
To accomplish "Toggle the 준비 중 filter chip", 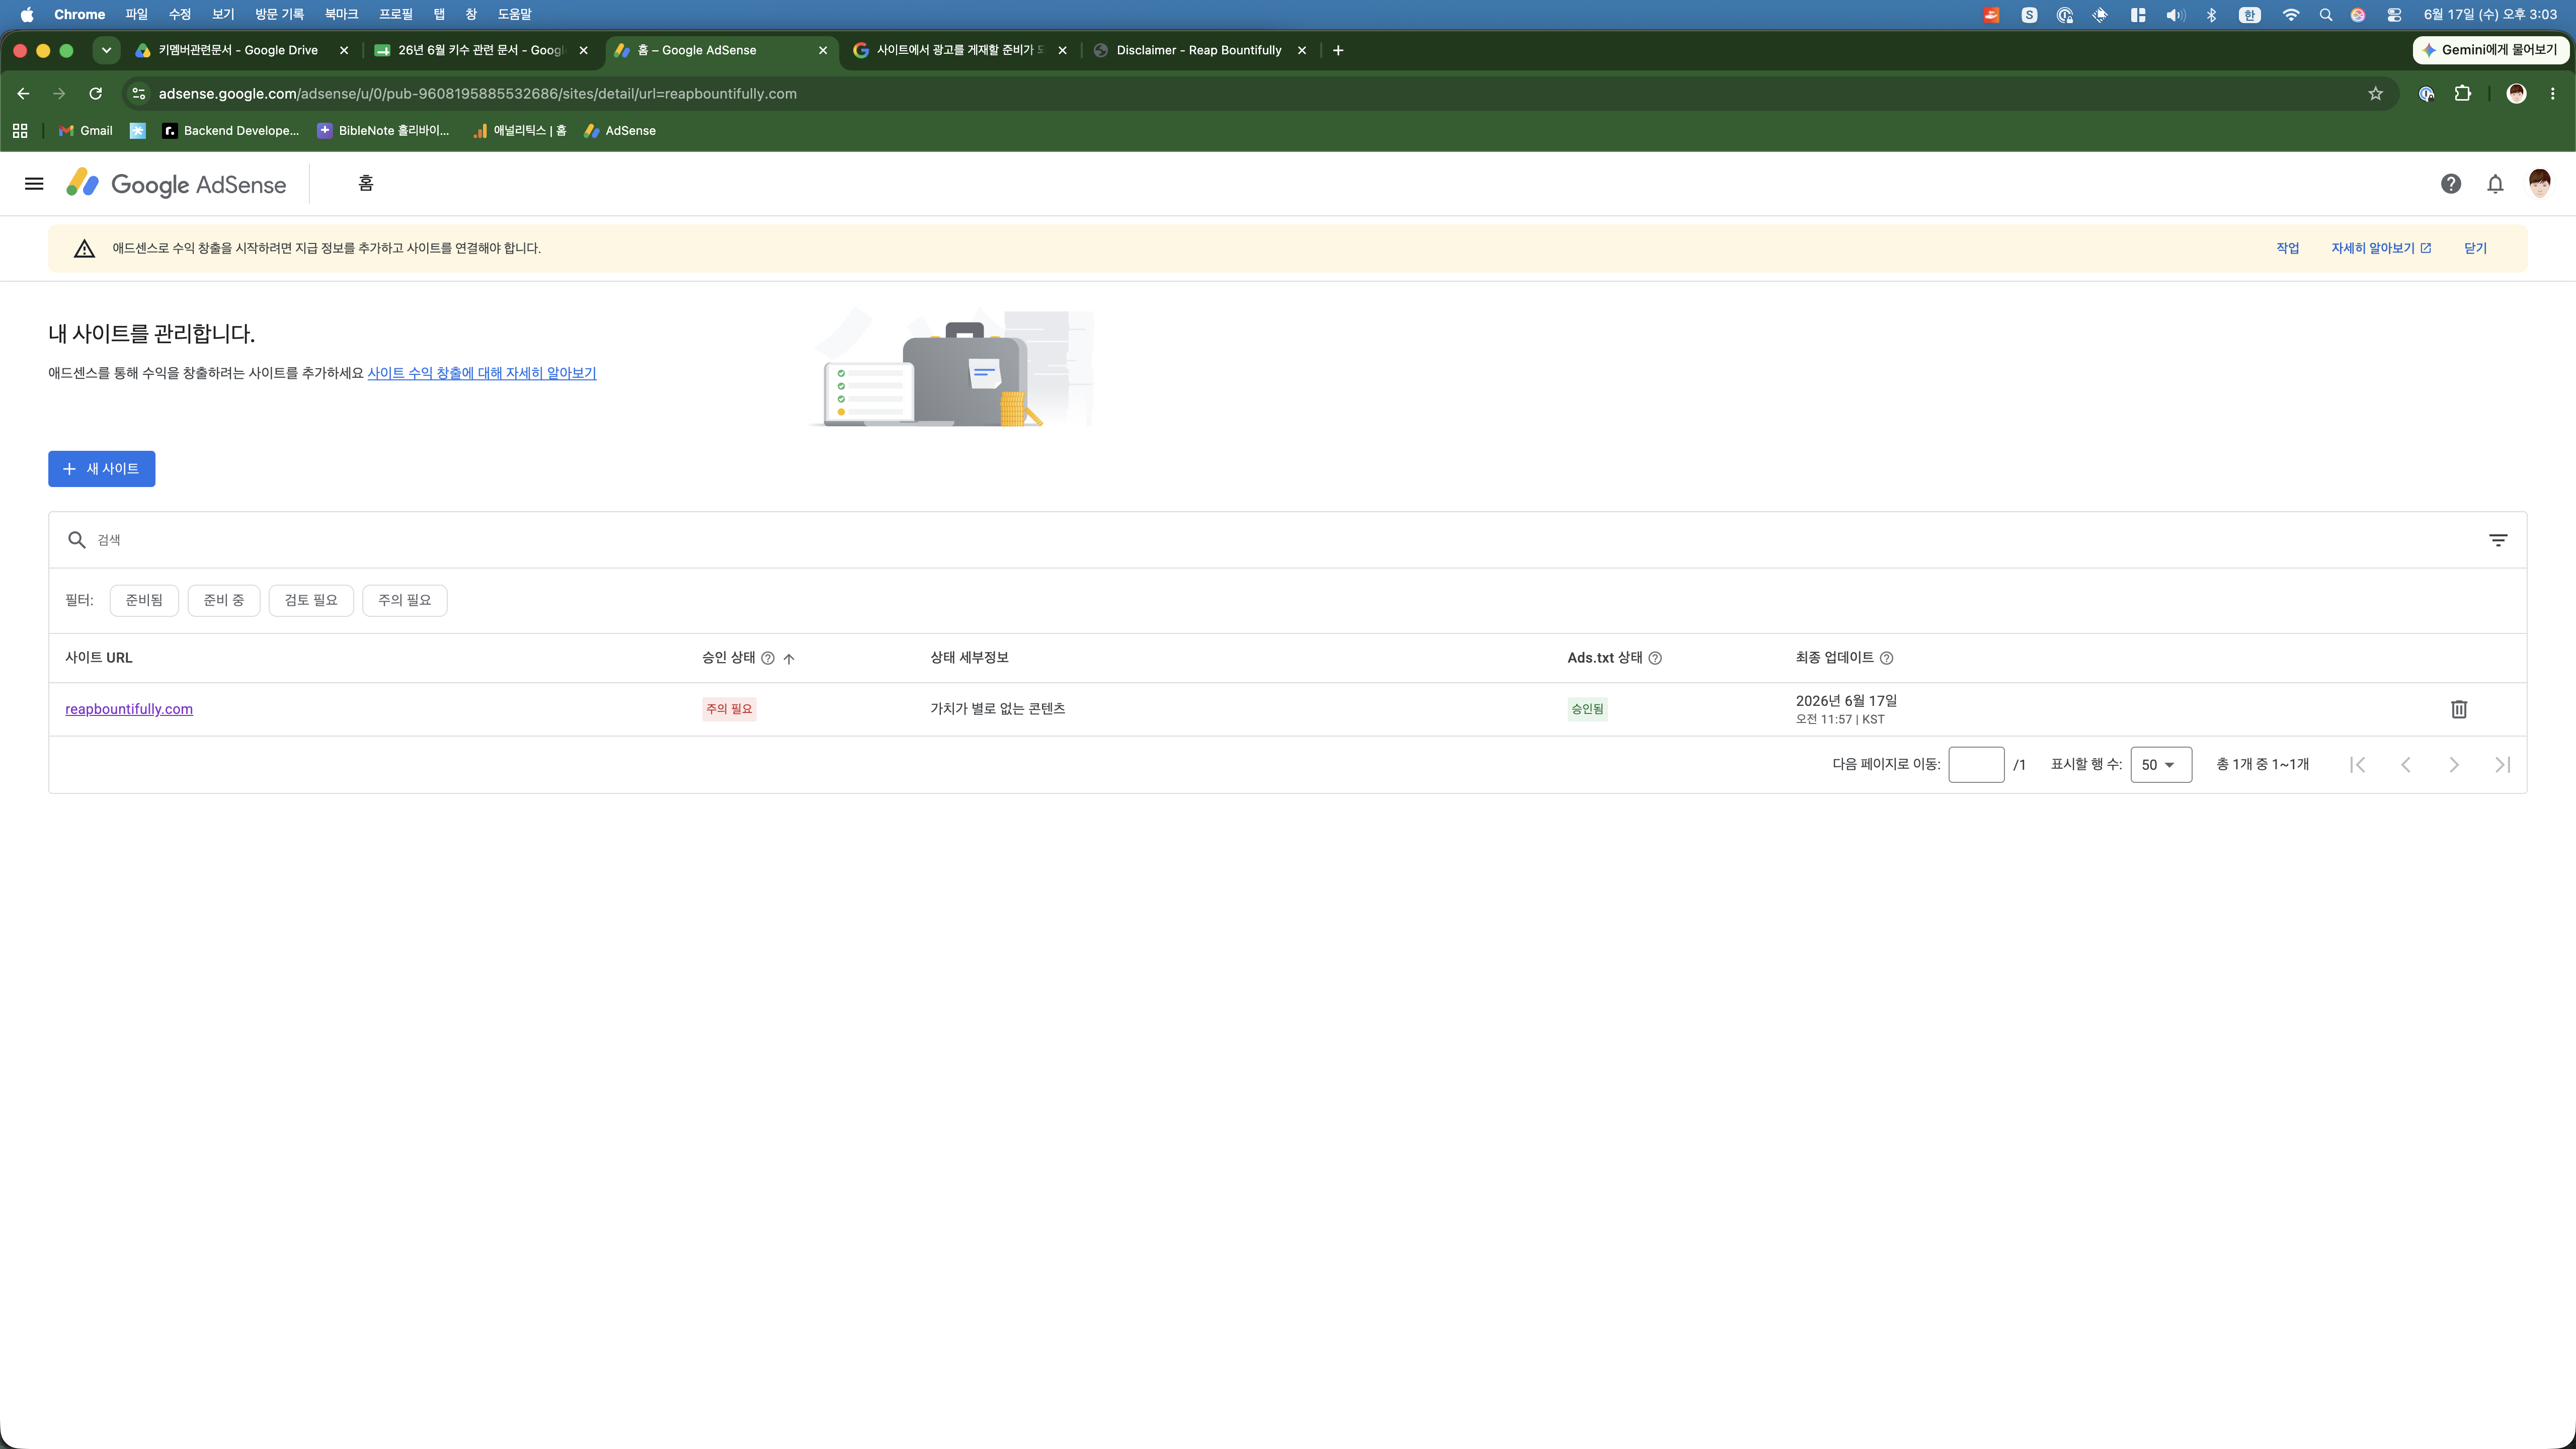I will click(224, 600).
